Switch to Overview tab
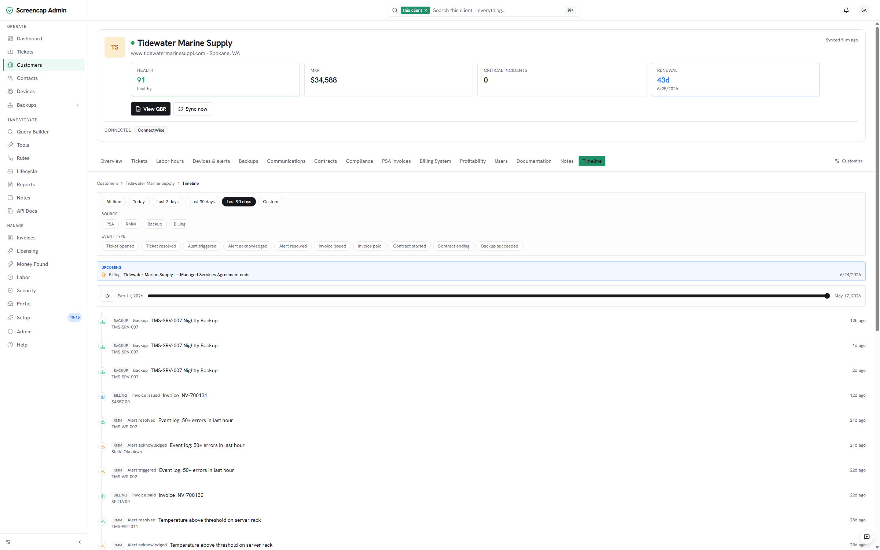The image size is (880, 550). coord(111,161)
